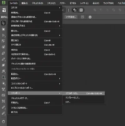Toggle the grid persona button
The image size is (125, 126).
(x=81, y=10)
